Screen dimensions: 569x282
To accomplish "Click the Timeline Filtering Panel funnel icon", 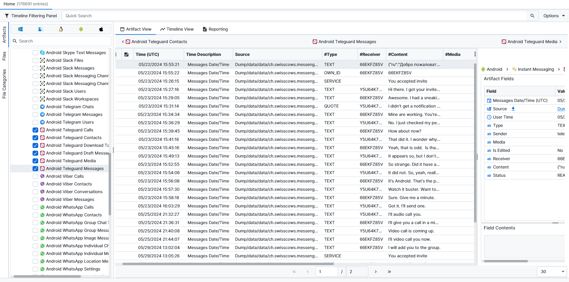I will click(x=7, y=16).
